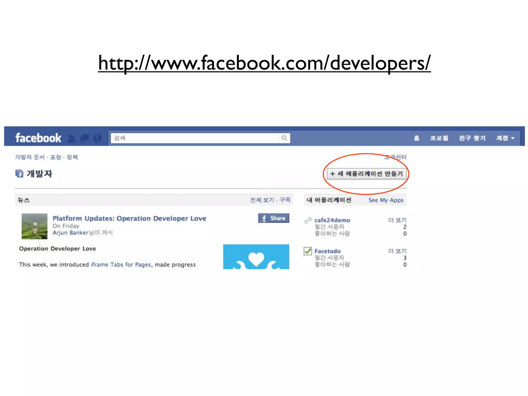
Task: Click the 'Operation Developer Love' subheading text
Action: 57,249
